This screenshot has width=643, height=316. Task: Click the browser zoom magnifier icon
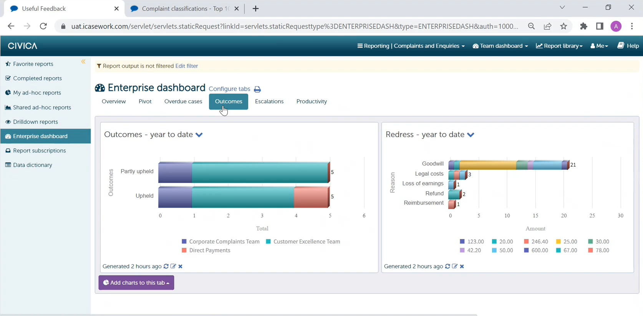coord(531,26)
